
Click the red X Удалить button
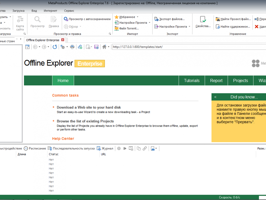point(260,27)
